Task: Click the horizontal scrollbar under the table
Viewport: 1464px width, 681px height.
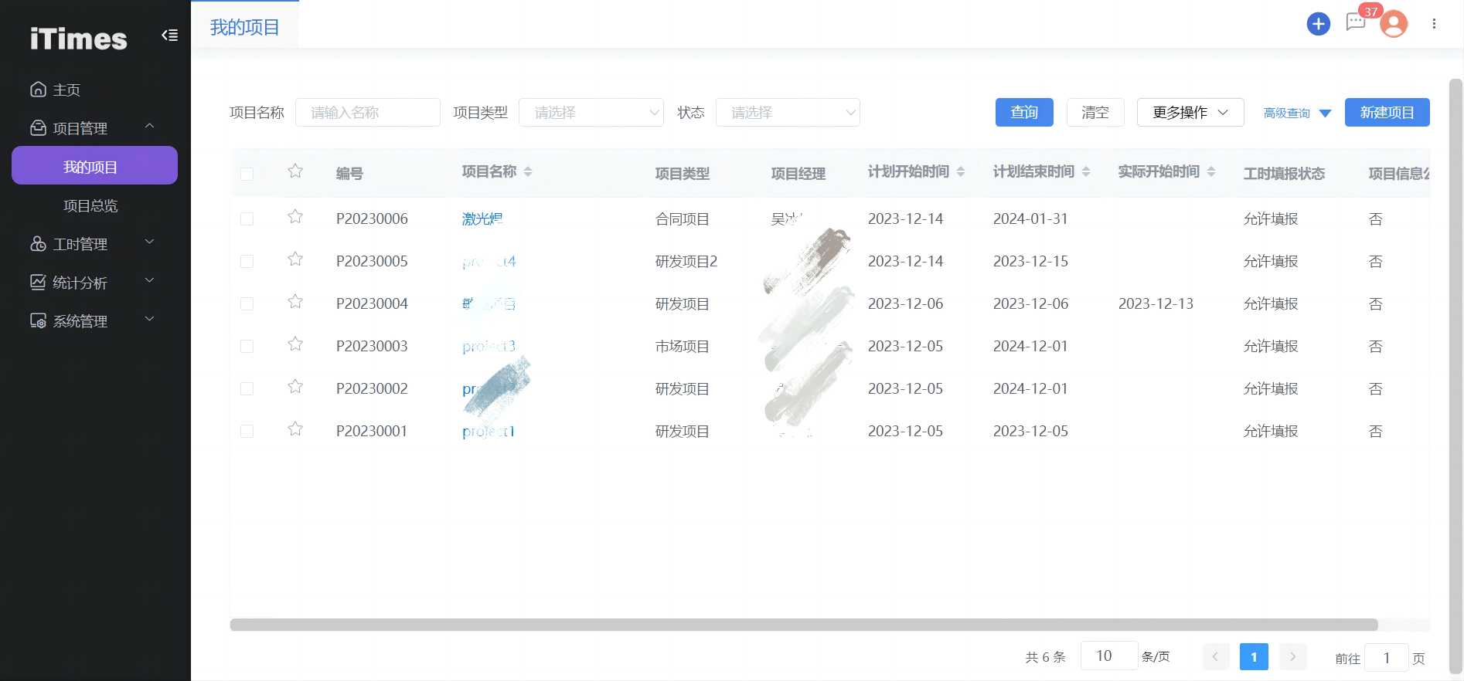Action: pos(804,625)
